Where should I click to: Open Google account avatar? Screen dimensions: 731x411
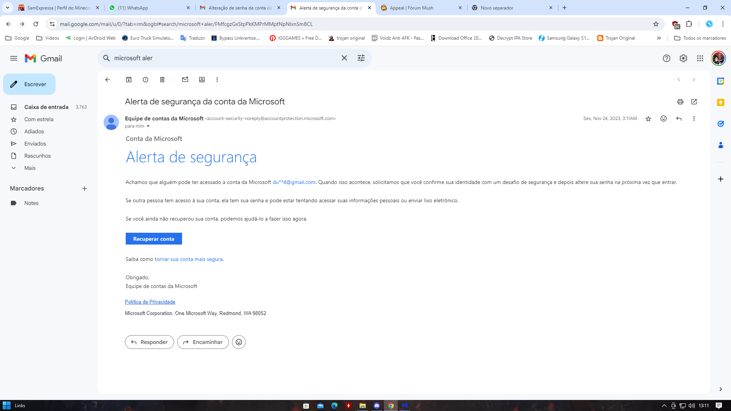click(718, 58)
